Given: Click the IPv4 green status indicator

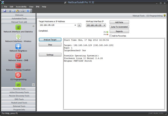Looking at the screenshot, I should click(x=107, y=32).
